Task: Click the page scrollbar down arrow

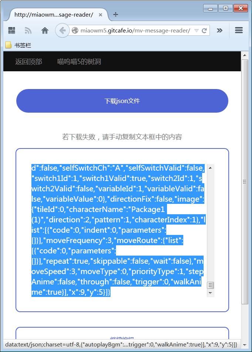Action: pyautogui.click(x=245, y=345)
